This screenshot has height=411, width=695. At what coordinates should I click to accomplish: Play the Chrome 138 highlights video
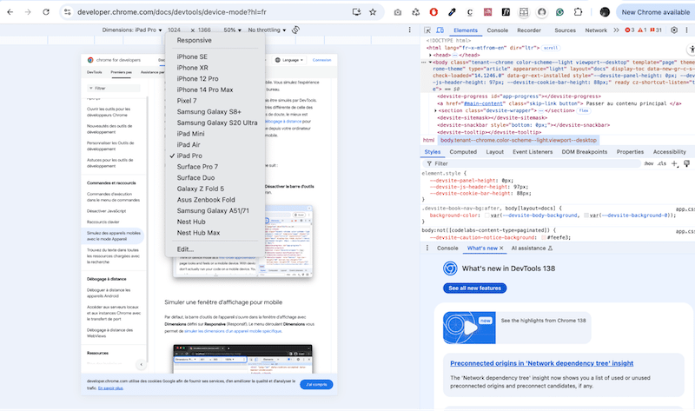[469, 328]
